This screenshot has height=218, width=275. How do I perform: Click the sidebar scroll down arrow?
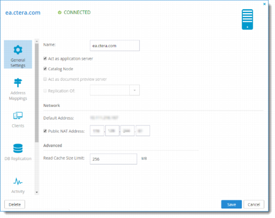click(37, 192)
